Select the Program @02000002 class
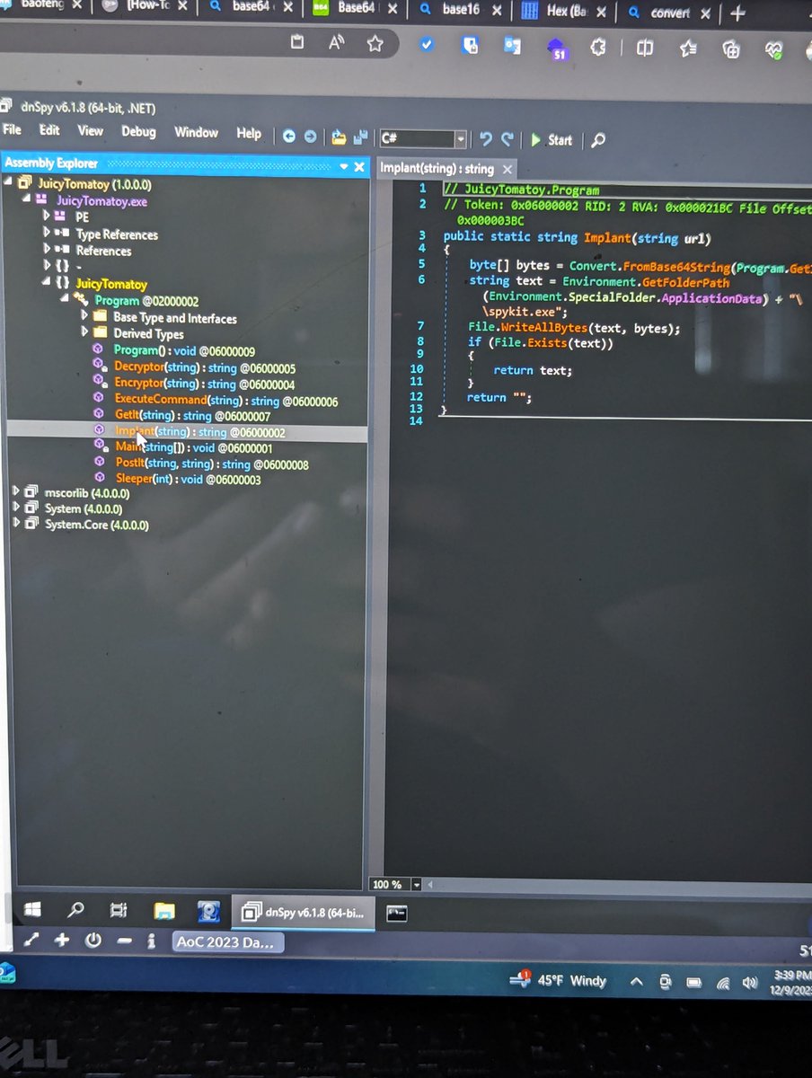This screenshot has height=1078, width=812. pos(146,301)
